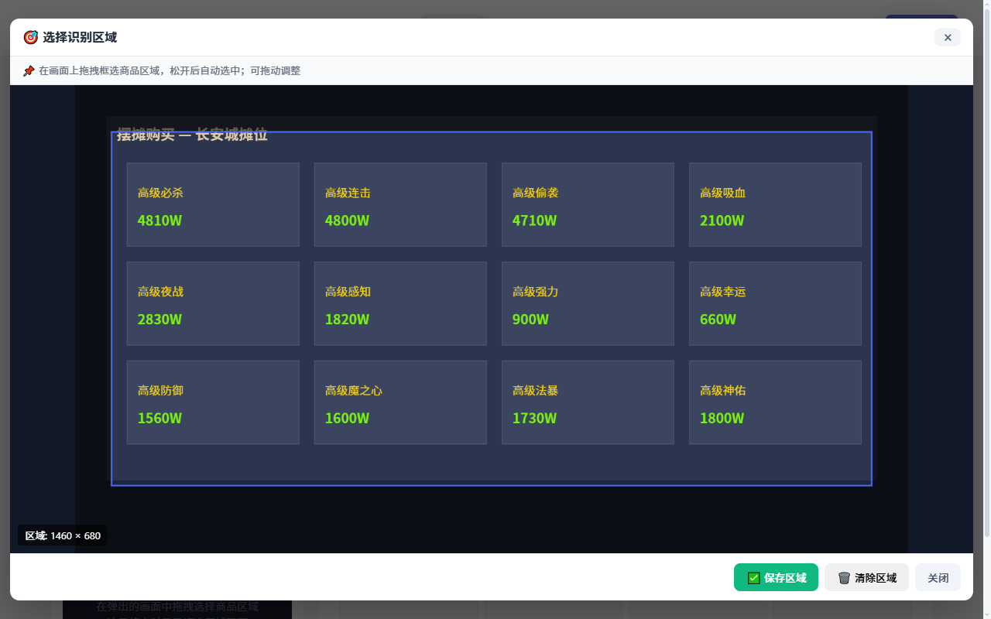Click the target icon beside 选择识别区域
This screenshot has width=991, height=619.
(30, 37)
